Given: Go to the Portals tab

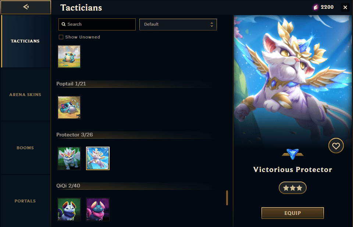Looking at the screenshot, I should tap(25, 201).
